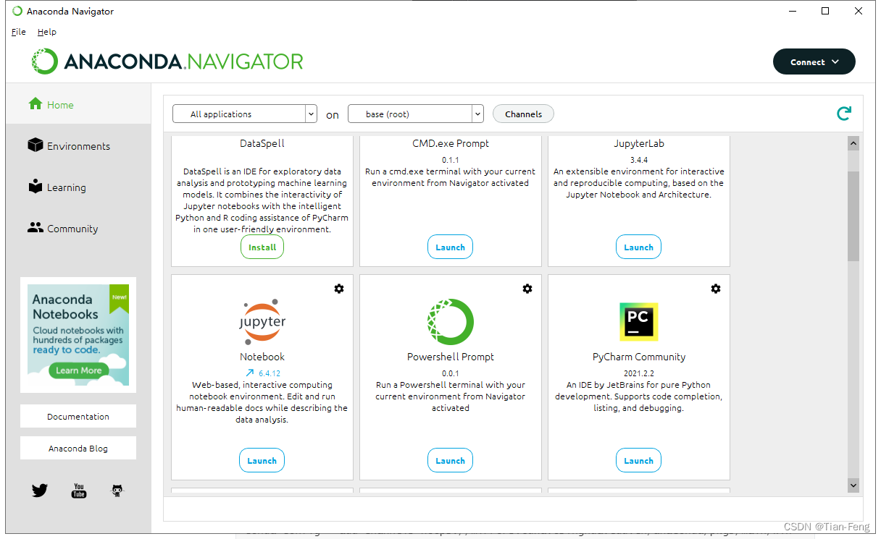Screen dimensions: 881x539
Task: Click the JupyterLab version 3.4.4 text
Action: (x=639, y=160)
